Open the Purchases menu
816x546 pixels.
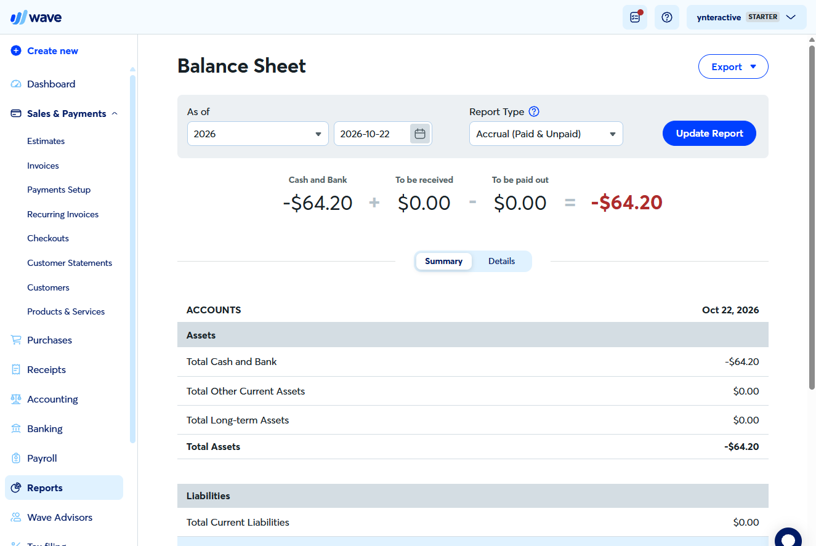(50, 340)
